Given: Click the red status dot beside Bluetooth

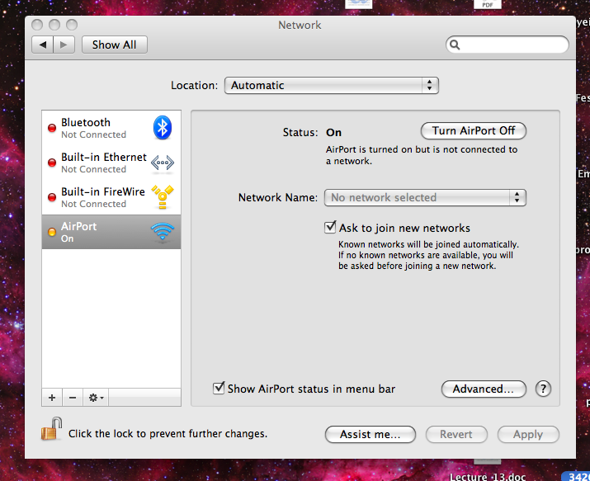Looking at the screenshot, I should pos(52,128).
